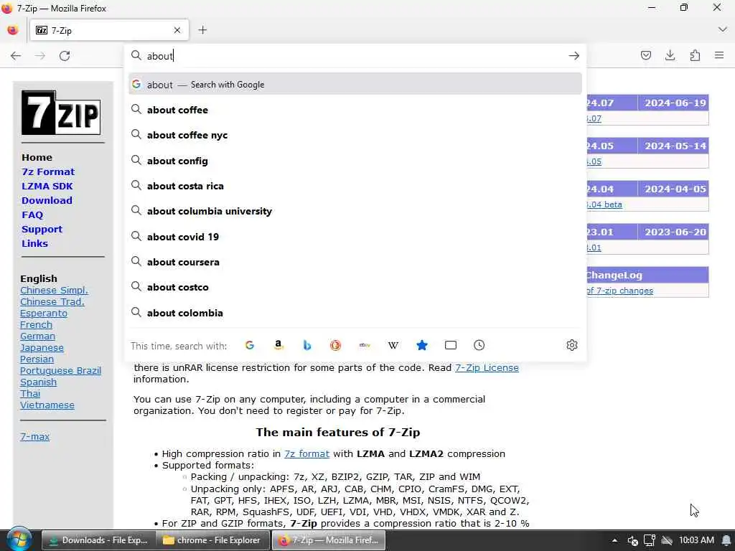The image size is (735, 551).
Task: Click the Firefox back arrow button
Action: click(16, 56)
